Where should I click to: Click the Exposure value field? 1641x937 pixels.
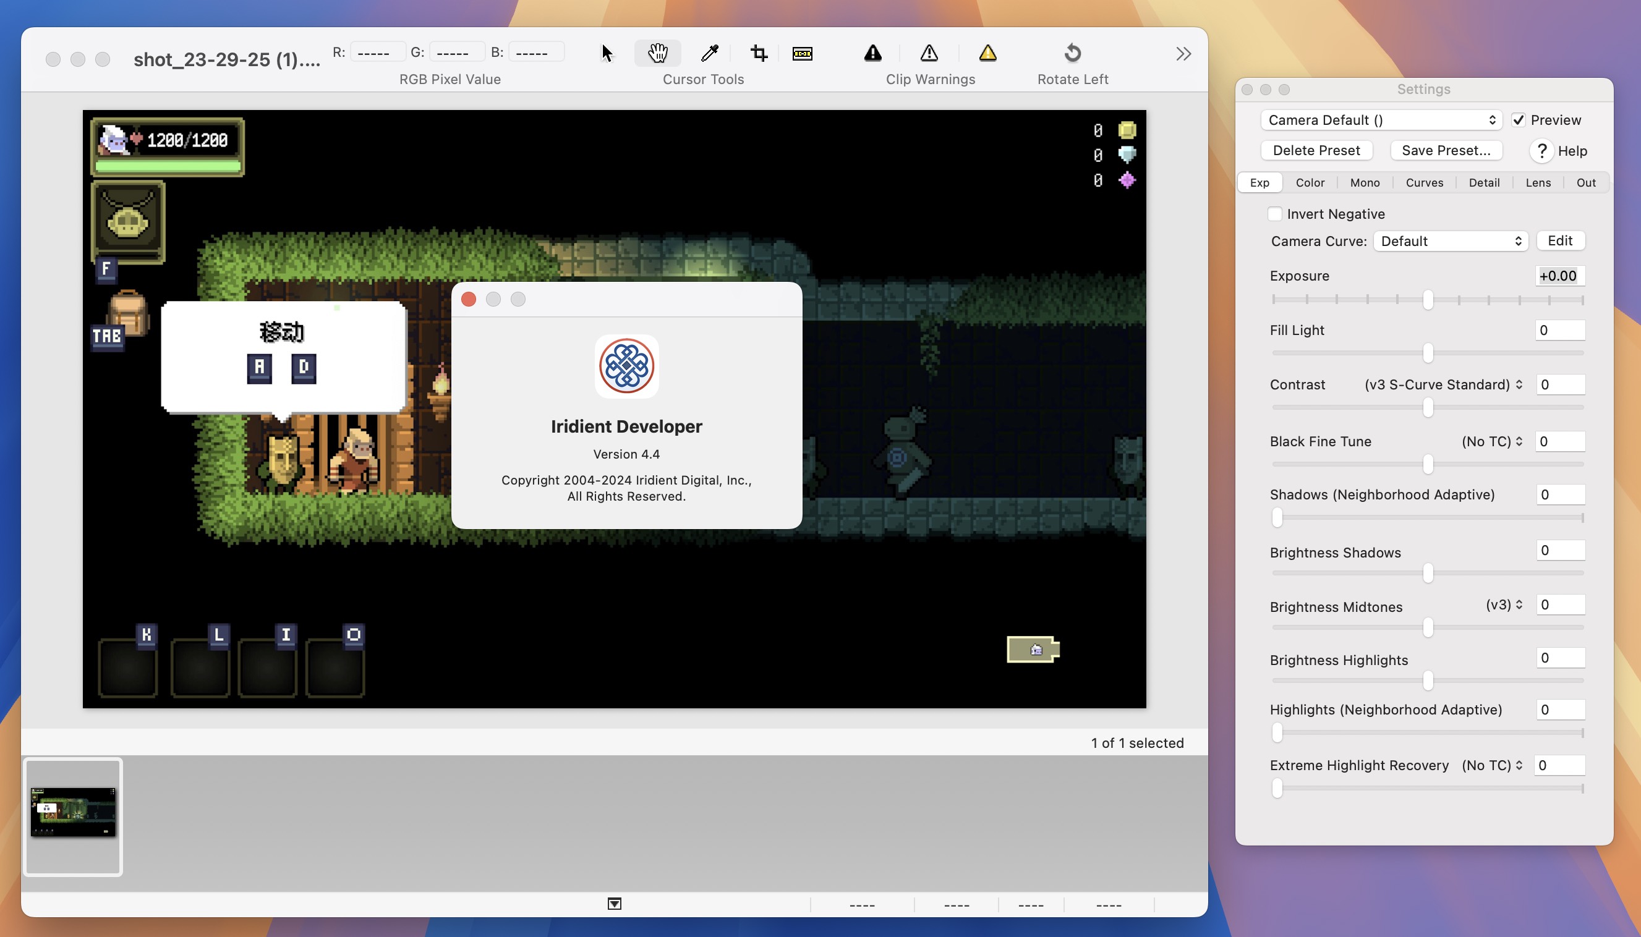1560,276
